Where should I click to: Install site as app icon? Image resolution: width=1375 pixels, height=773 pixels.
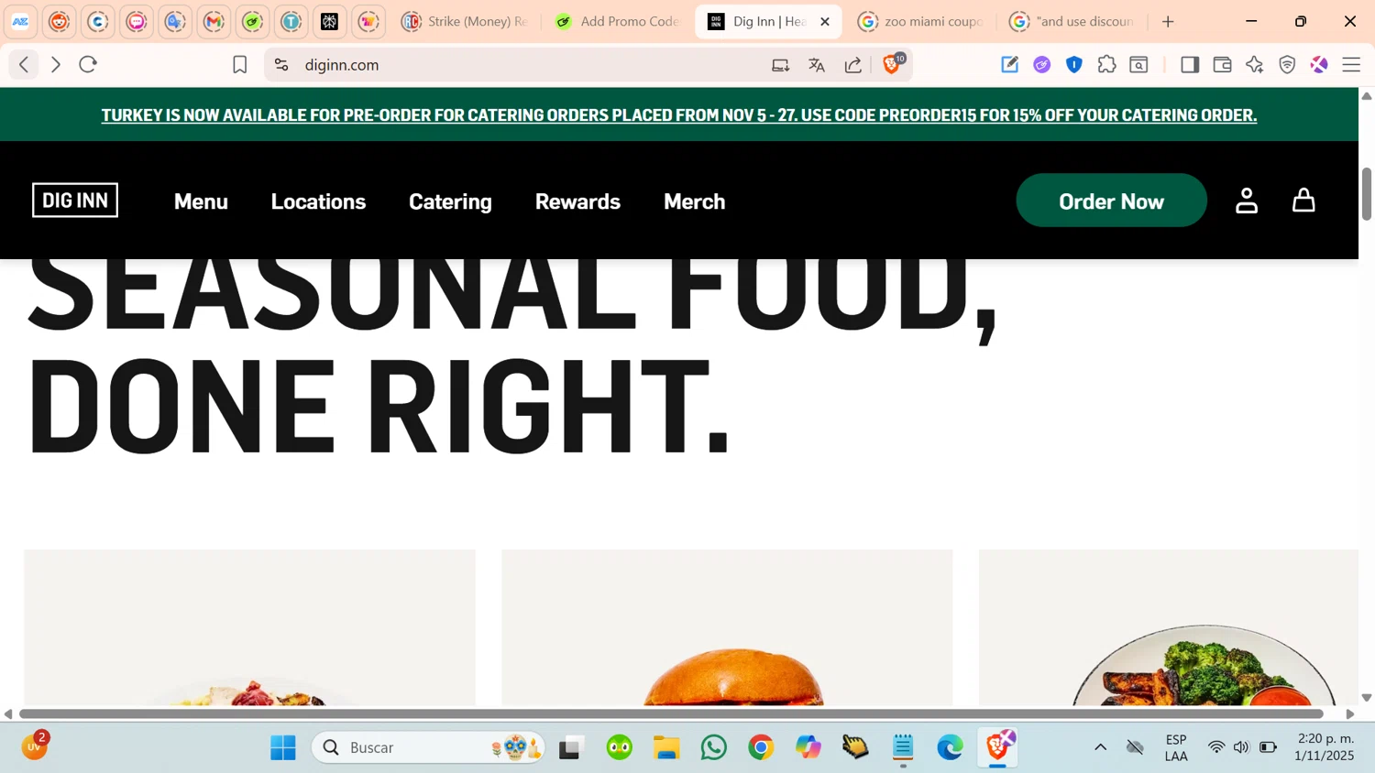[781, 64]
